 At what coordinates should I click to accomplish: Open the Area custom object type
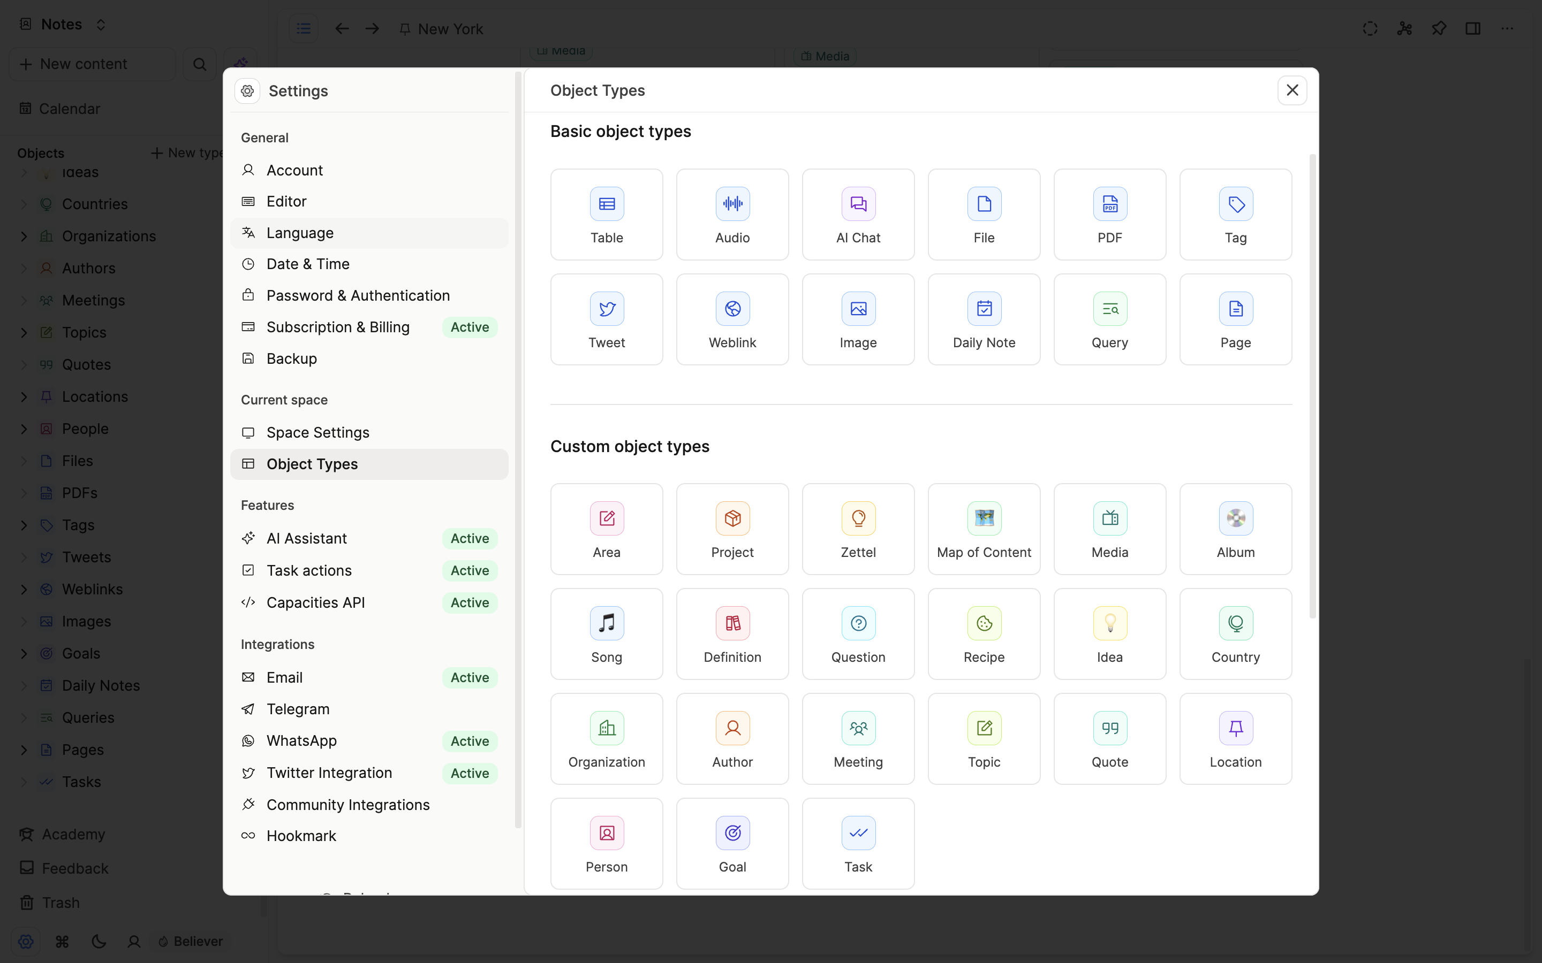(x=607, y=529)
